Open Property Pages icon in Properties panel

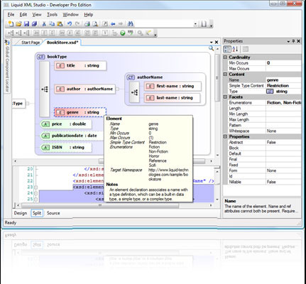point(246,49)
